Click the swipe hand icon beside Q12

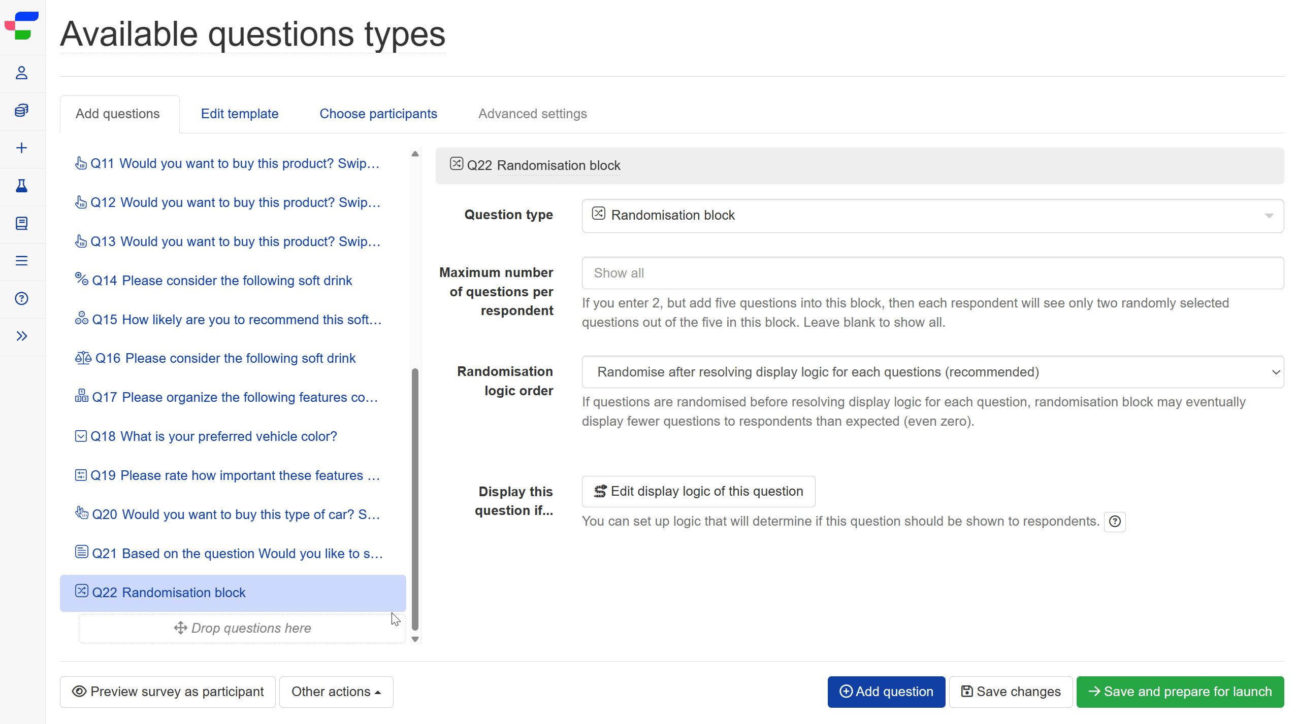pos(81,202)
